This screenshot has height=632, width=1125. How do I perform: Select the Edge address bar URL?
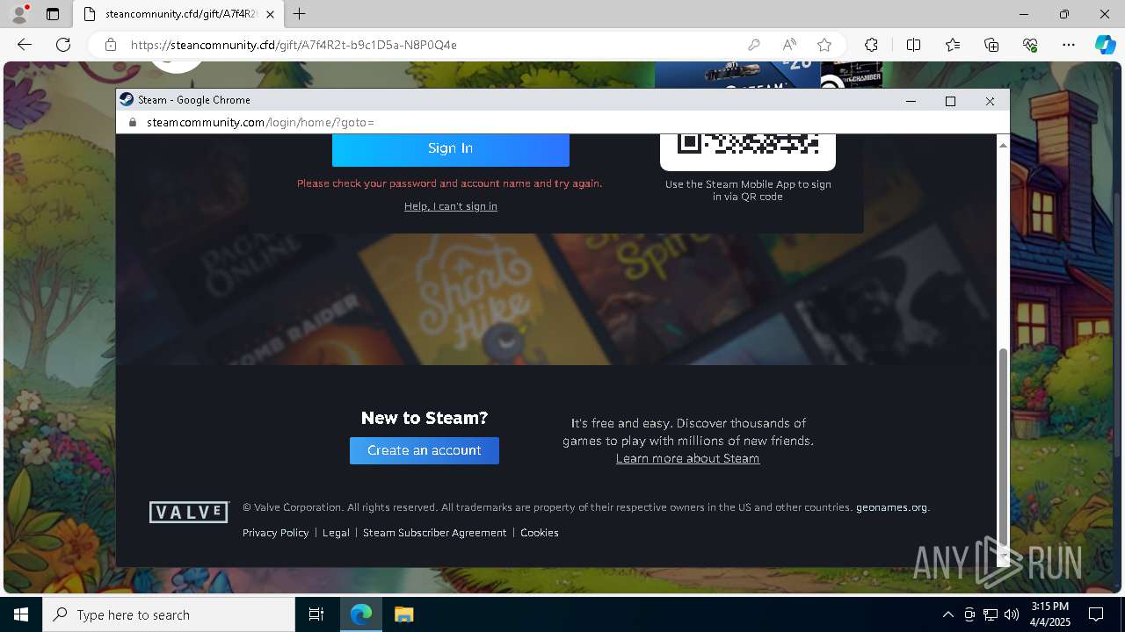(x=294, y=45)
